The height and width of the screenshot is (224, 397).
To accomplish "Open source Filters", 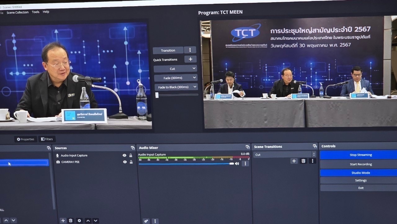I will [x=47, y=139].
